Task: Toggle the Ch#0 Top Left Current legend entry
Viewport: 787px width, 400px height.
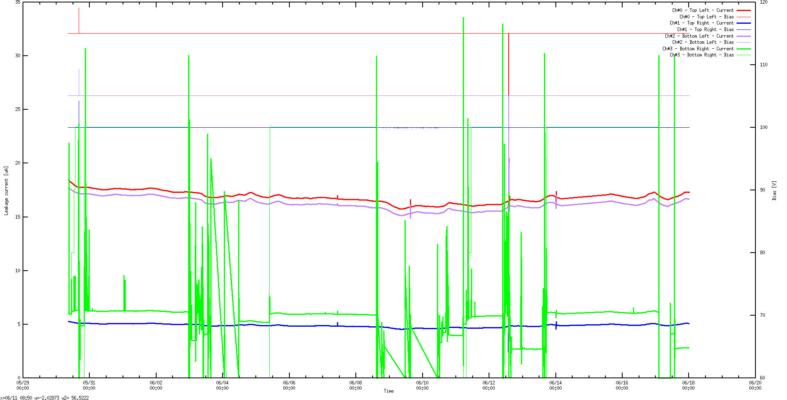Action: coord(703,10)
